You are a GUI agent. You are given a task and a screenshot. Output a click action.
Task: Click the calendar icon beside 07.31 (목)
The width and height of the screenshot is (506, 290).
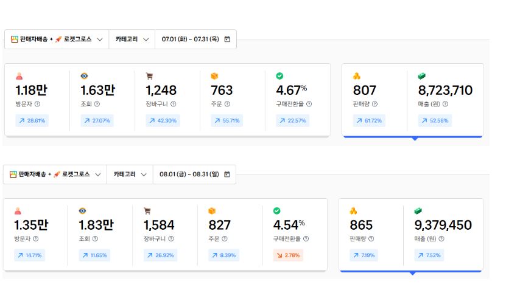(227, 40)
